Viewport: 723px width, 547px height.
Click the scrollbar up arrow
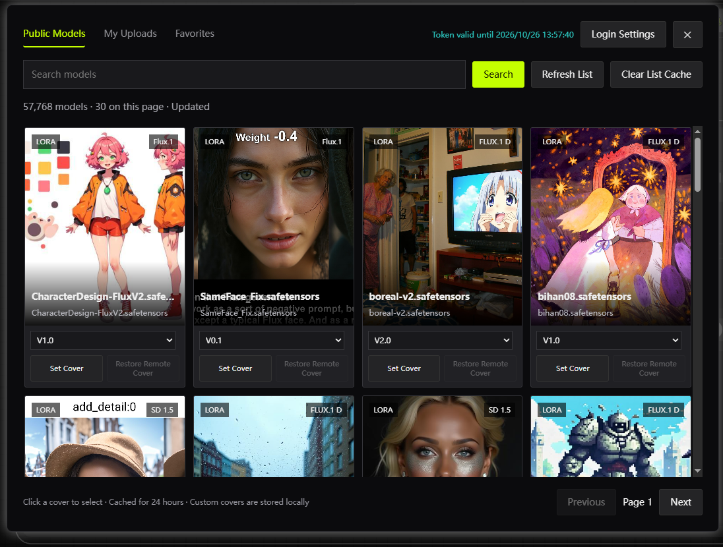pos(698,131)
